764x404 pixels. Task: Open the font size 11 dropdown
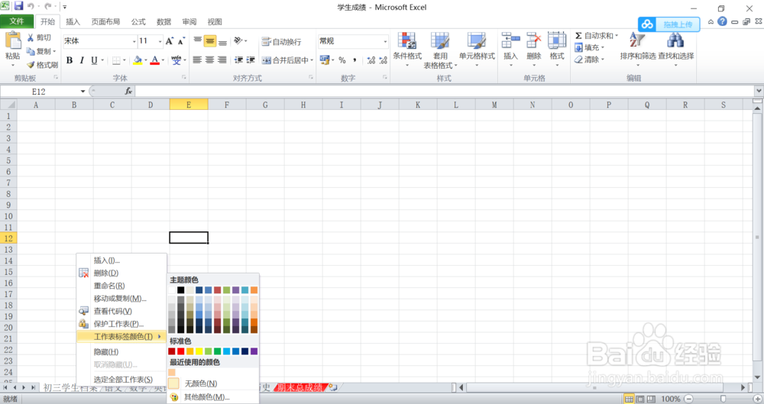[x=160, y=41]
